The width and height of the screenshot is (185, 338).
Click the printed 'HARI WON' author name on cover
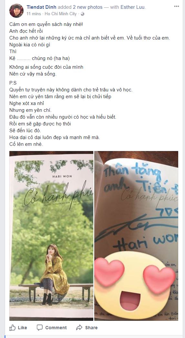[62, 176]
